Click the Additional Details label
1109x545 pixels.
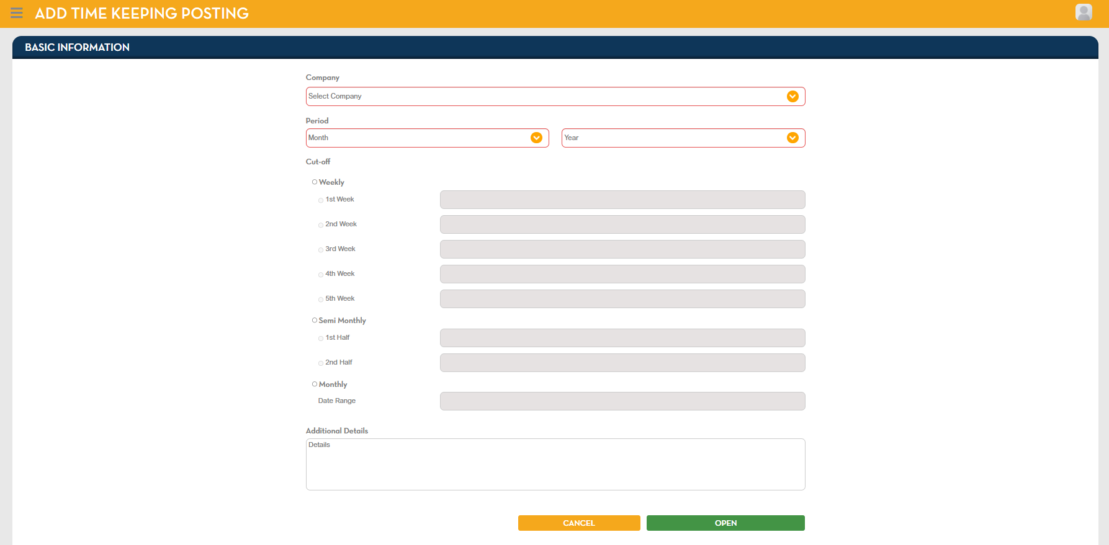[337, 430]
